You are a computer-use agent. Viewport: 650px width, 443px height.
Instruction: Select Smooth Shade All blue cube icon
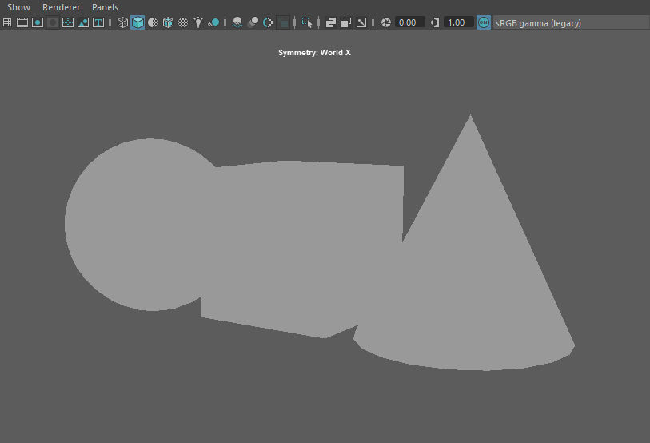[x=138, y=22]
